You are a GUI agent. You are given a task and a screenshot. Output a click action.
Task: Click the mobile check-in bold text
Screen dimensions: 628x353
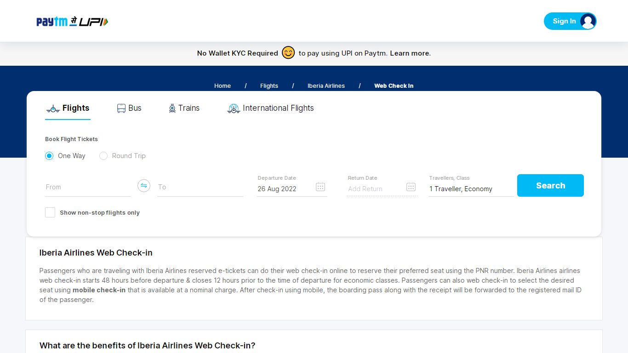tap(99, 290)
